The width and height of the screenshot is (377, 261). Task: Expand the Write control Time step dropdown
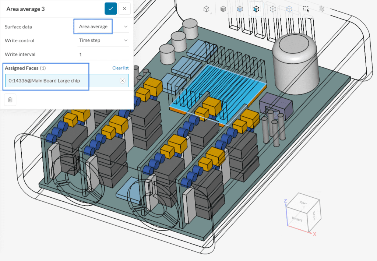point(103,40)
